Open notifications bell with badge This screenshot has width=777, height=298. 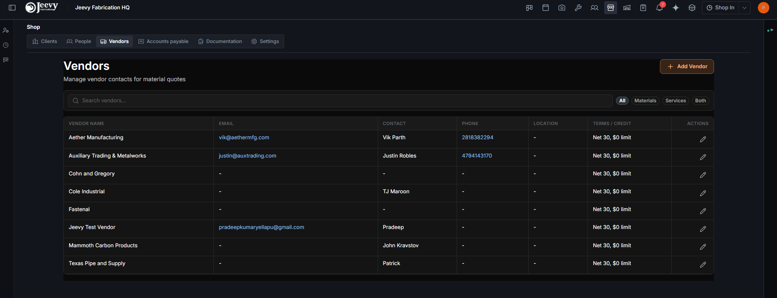[x=659, y=8]
